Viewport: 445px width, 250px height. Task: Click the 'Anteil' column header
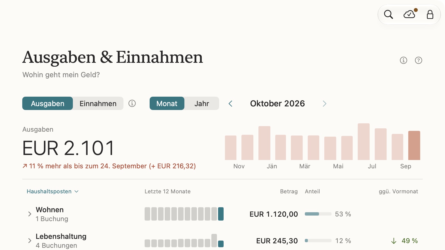[312, 191]
